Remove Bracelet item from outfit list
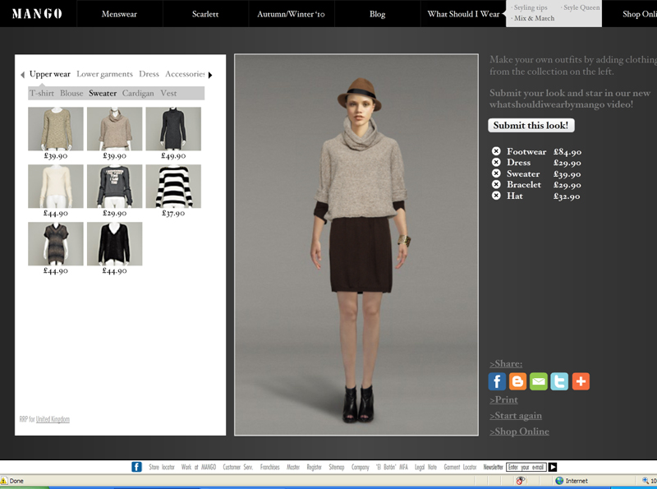Image resolution: width=657 pixels, height=489 pixels. 496,184
